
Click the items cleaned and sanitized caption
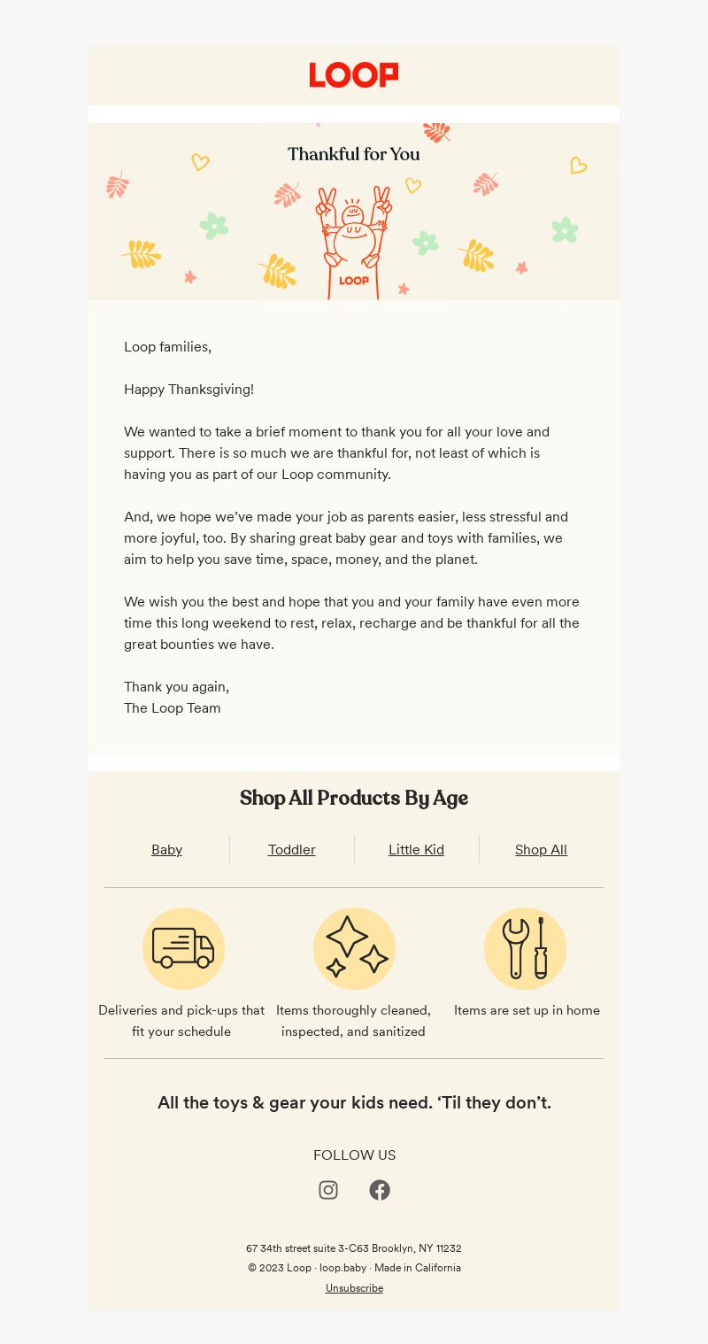coord(353,1021)
